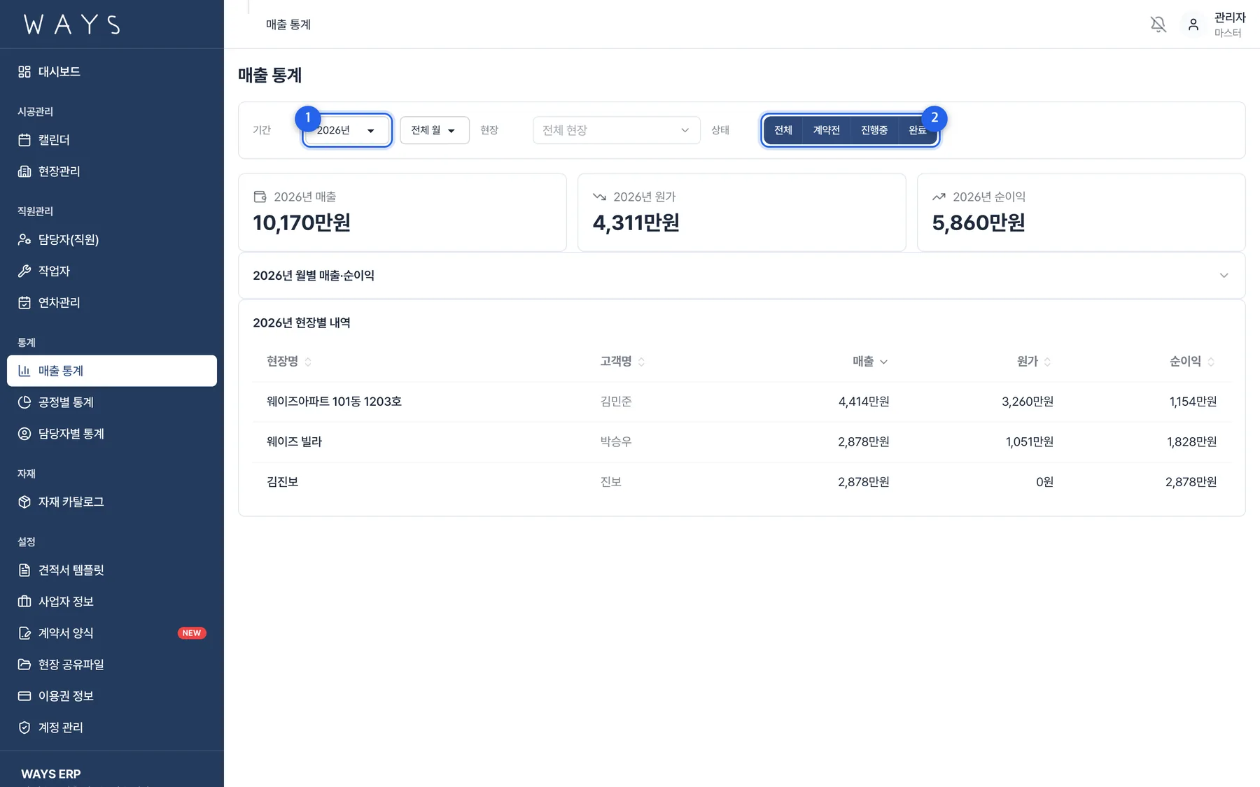Sort table by 매출 column
Screen dimensions: 1260x787
[870, 361]
